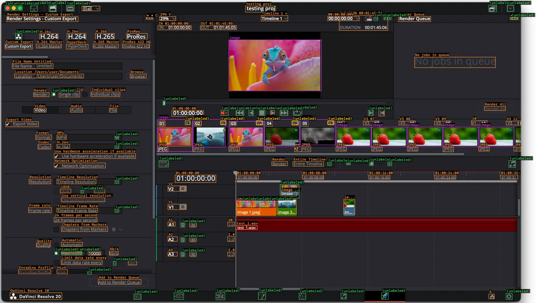Open the Format MP4 dropdown

(x=88, y=137)
